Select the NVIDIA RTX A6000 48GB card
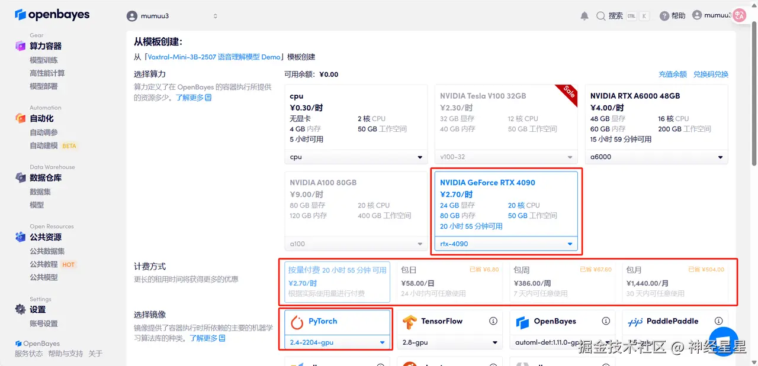This screenshot has height=366, width=758. (657, 124)
